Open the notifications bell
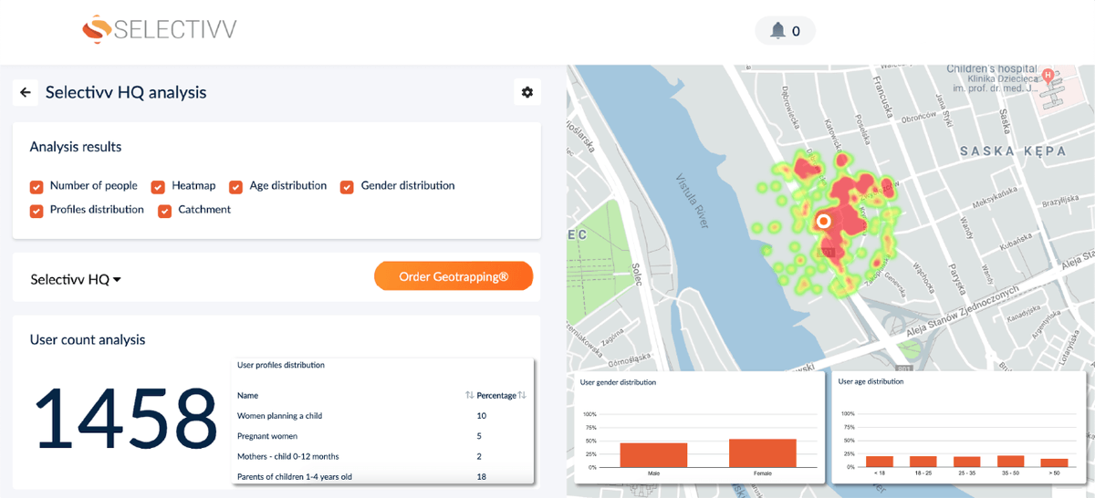The image size is (1095, 498). click(x=777, y=31)
